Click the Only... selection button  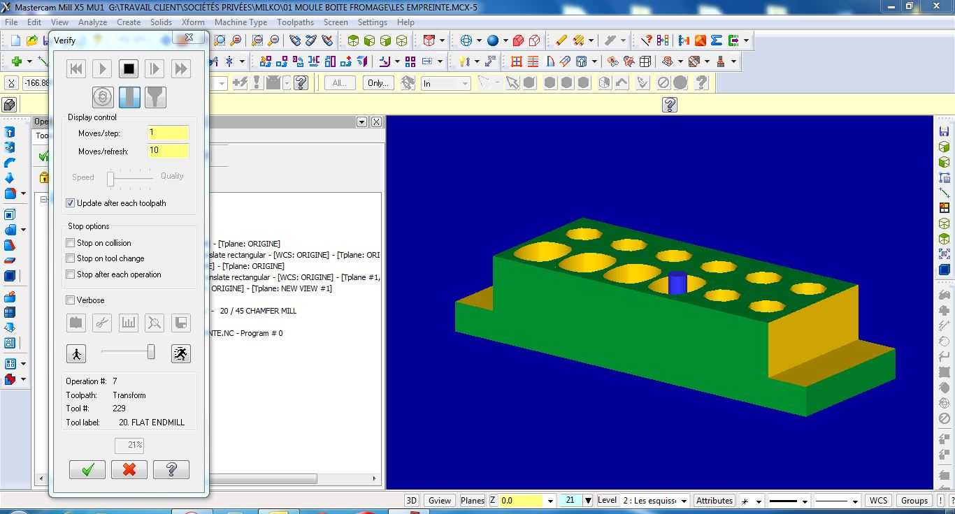click(378, 82)
